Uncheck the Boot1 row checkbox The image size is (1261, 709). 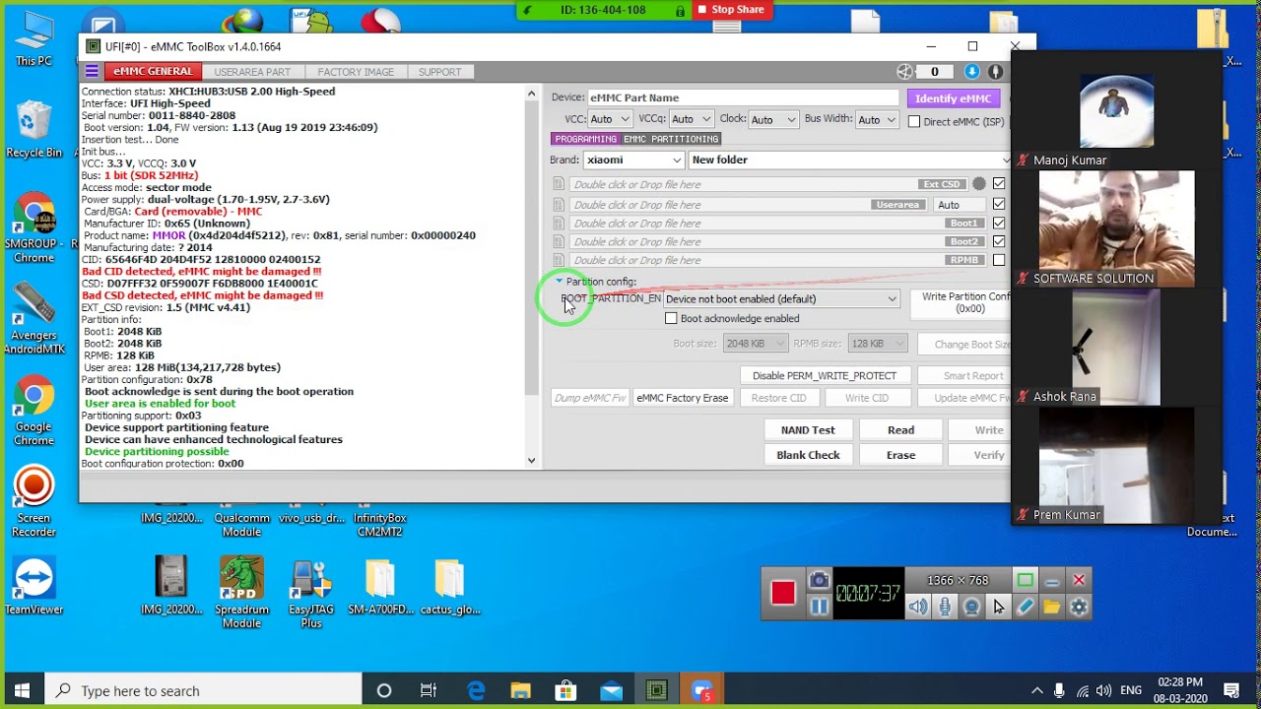[x=999, y=223]
